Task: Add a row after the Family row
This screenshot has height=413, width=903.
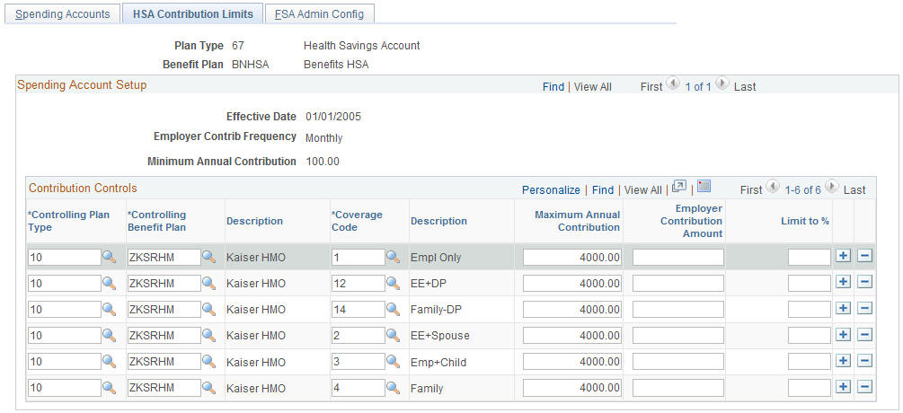Action: 843,387
